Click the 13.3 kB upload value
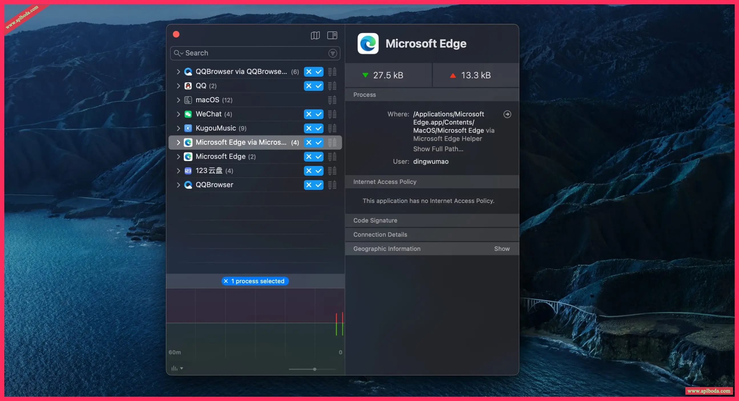Image resolution: width=739 pixels, height=401 pixels. (x=476, y=76)
